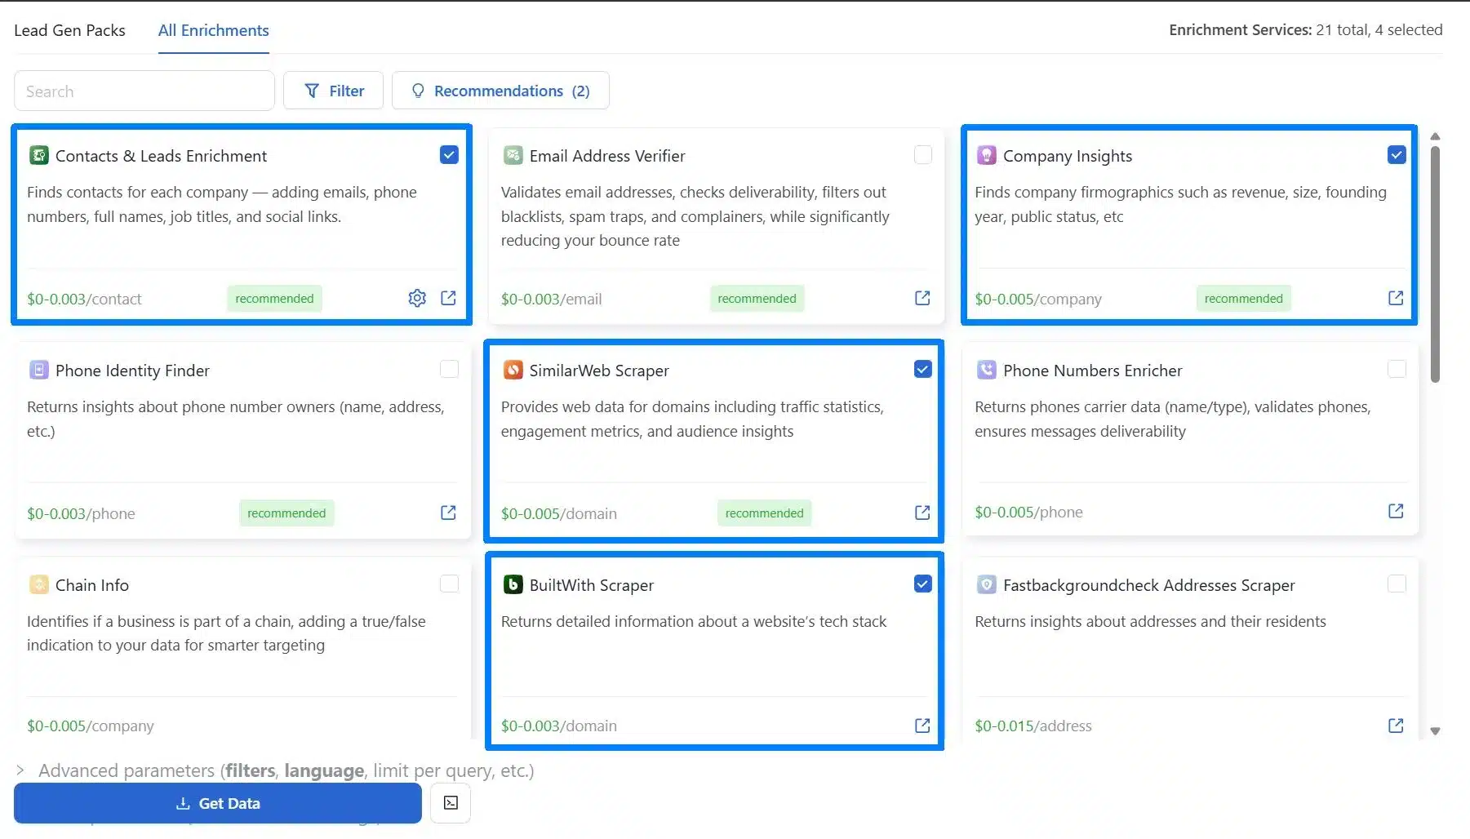Open Phone Identity Finder external link icon
1470x839 pixels.
tap(448, 513)
